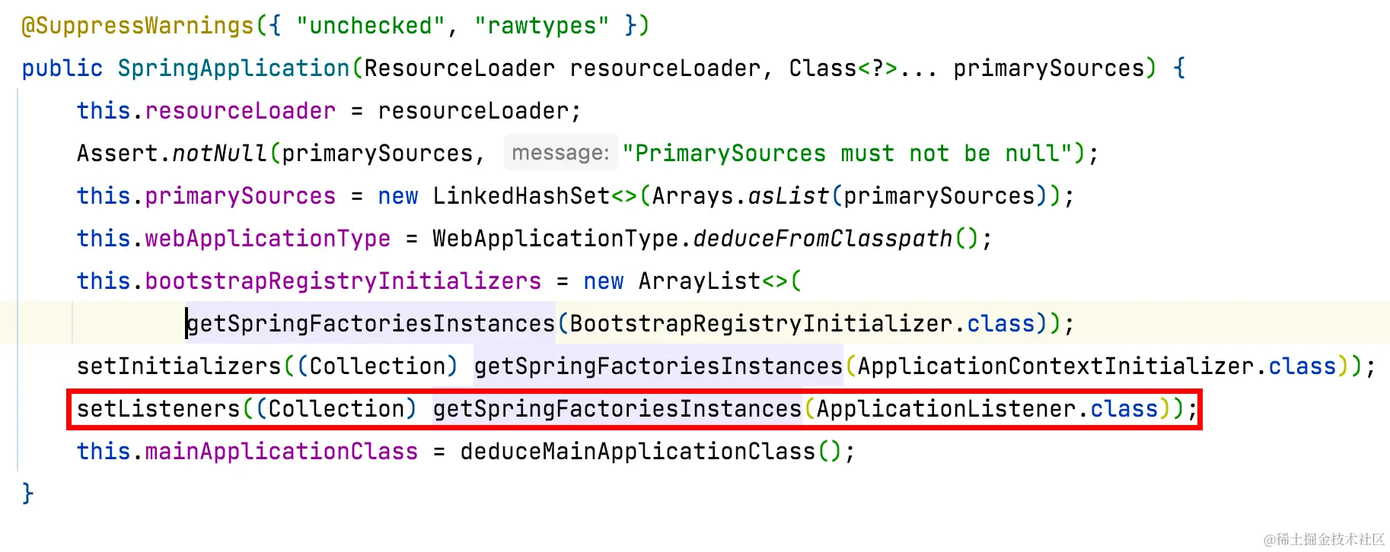Click ApplicationListener.class argument
The width and height of the screenshot is (1390, 552).
click(987, 409)
